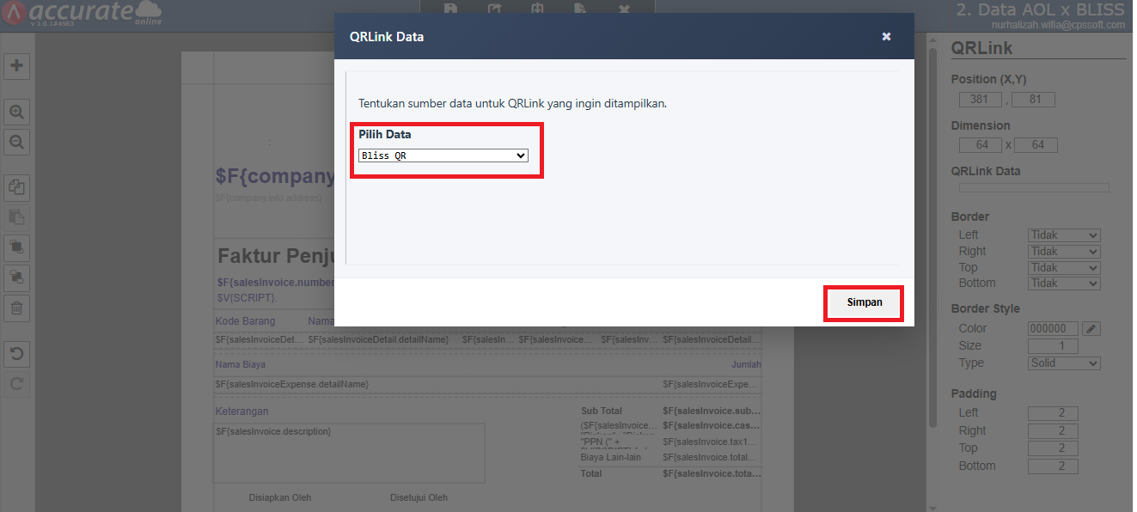
Task: Click the $V{SCRIPT} field in template
Action: 247,297
